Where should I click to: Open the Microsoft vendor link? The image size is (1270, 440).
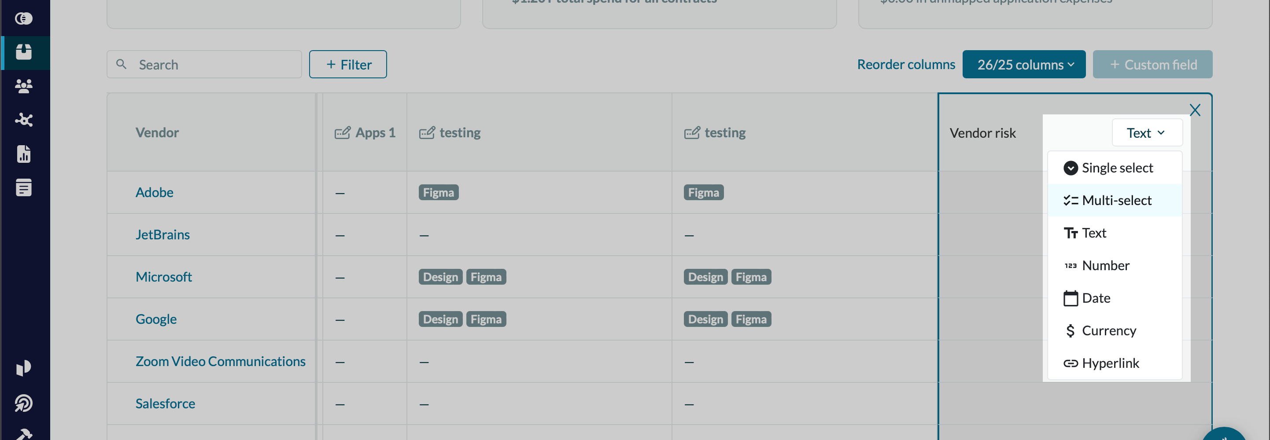(x=163, y=277)
